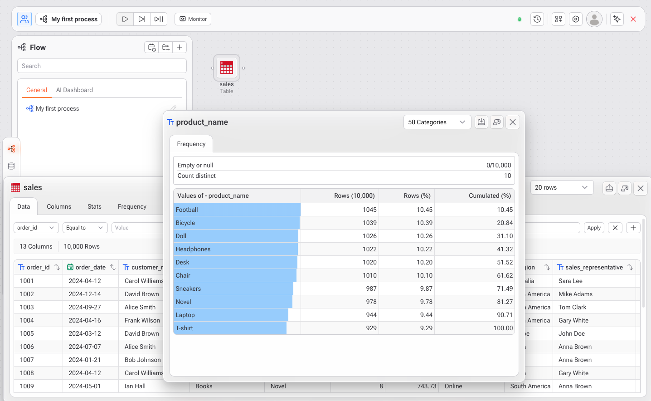Export product_name frequency data icon

[481, 122]
